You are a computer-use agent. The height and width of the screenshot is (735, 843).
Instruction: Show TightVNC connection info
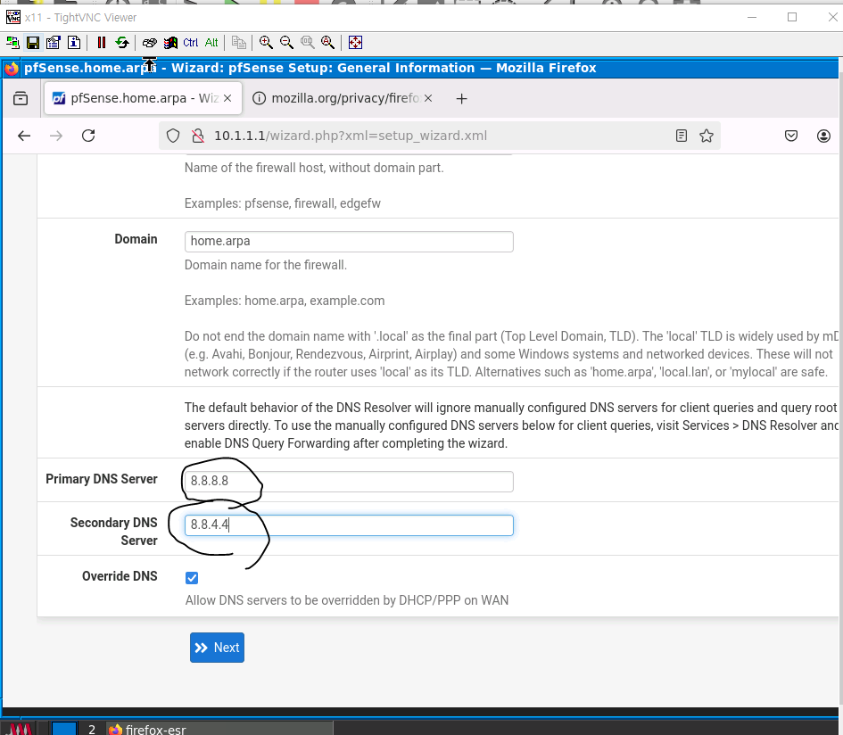pyautogui.click(x=74, y=43)
